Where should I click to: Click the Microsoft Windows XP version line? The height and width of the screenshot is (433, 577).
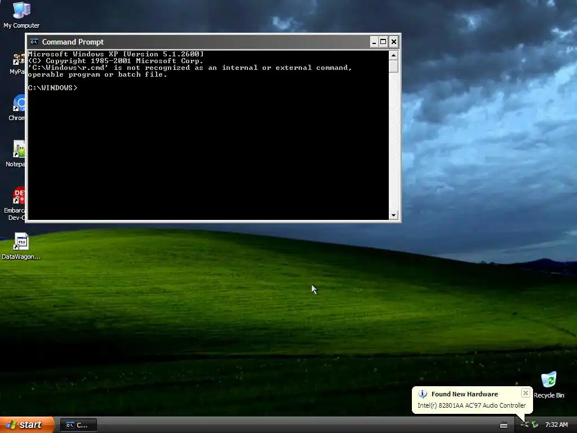pos(116,54)
